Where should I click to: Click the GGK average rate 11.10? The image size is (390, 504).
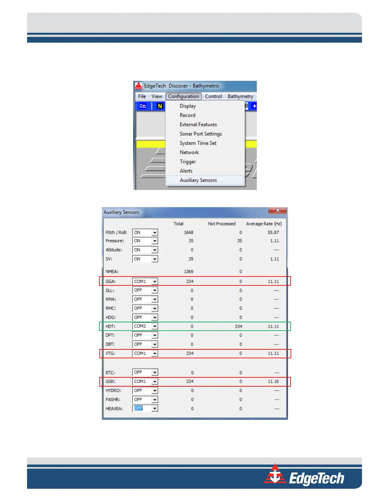coord(273,381)
